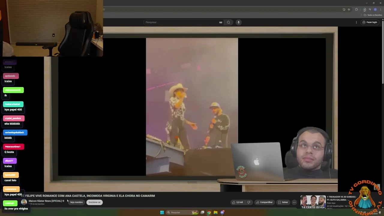Open the suggested video thumbnail TÁ CERTO ISSO
Screen dimensions: 384x216
click(313, 202)
